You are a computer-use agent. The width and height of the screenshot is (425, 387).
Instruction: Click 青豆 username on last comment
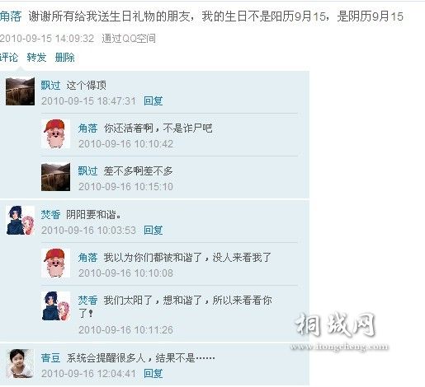pos(50,358)
